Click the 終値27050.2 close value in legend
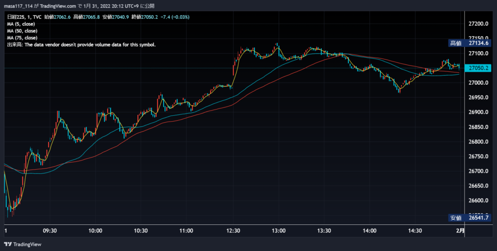The image size is (497, 251). 145,17
